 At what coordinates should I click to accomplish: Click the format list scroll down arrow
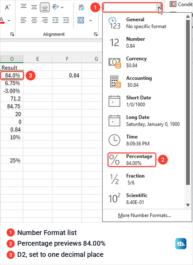tap(188, 205)
